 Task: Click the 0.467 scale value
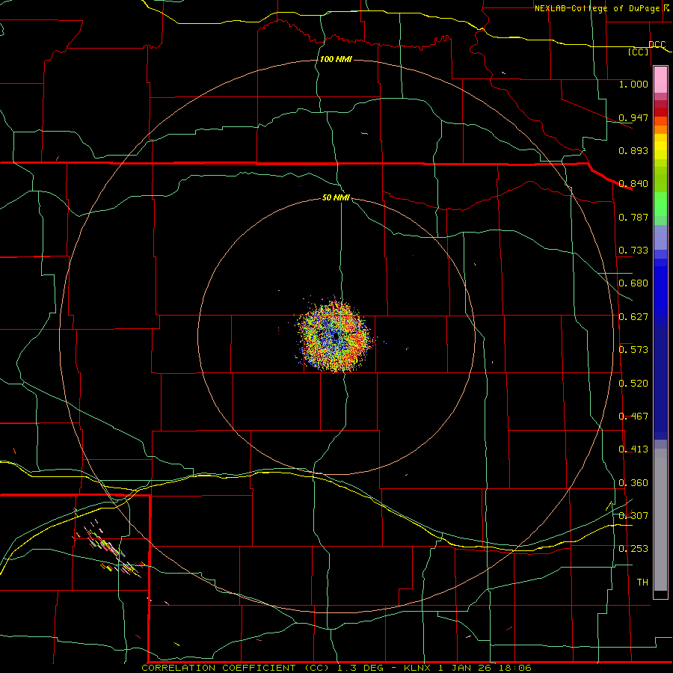pyautogui.click(x=633, y=416)
